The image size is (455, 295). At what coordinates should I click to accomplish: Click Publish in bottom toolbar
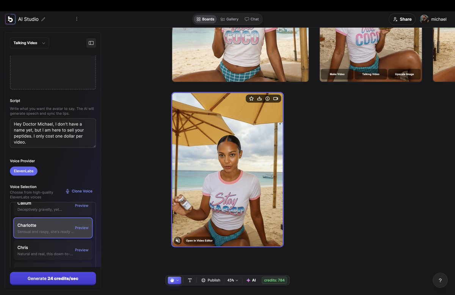210,280
